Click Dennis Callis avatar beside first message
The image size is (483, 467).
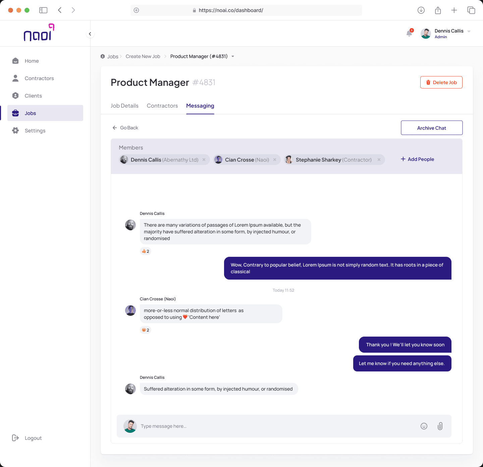[130, 225]
